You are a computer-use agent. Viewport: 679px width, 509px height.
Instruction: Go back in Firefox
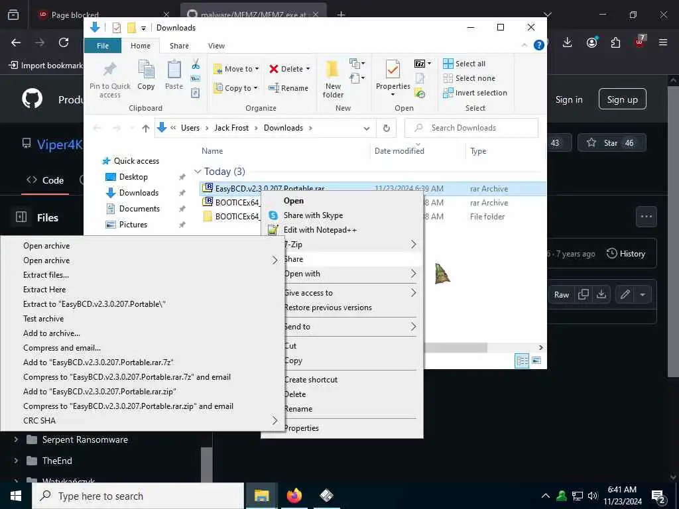tap(16, 42)
